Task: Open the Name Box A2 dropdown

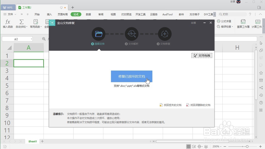Action: 32,39
